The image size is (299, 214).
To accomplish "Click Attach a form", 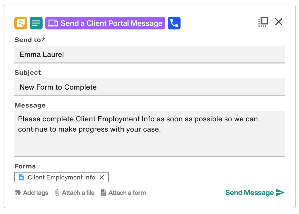I will pyautogui.click(x=127, y=193).
